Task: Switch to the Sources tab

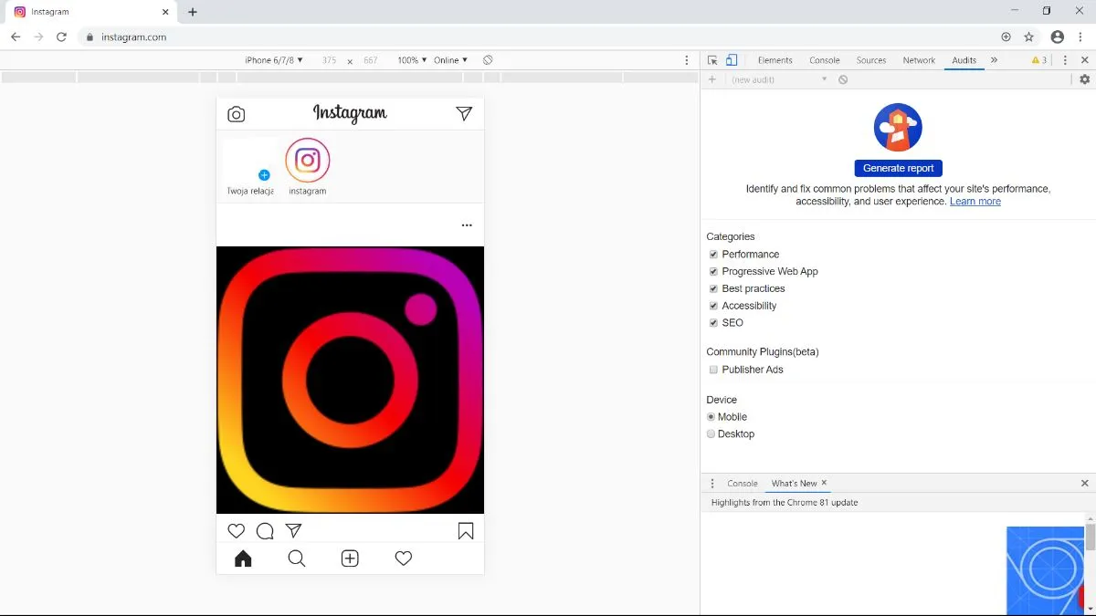Action: click(871, 60)
